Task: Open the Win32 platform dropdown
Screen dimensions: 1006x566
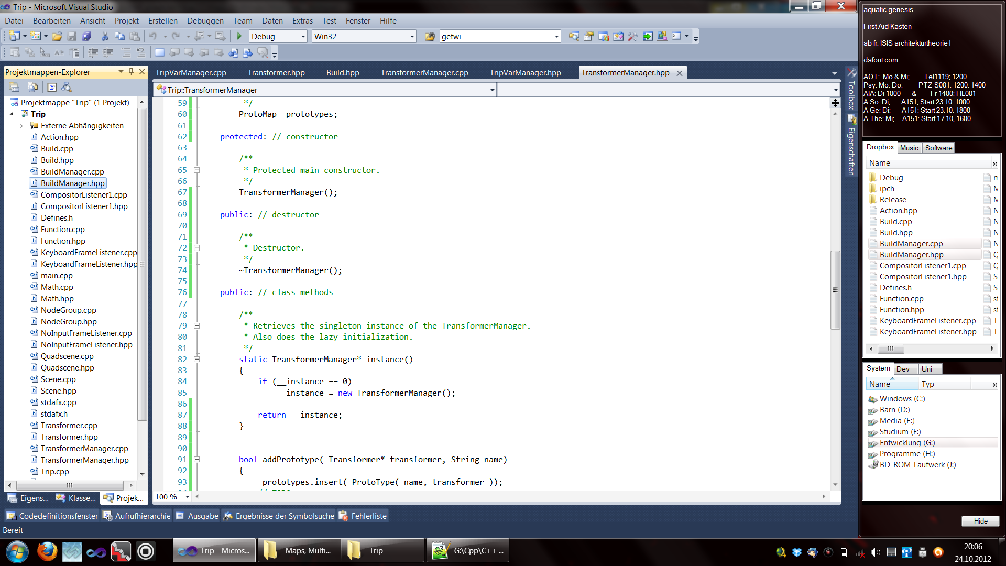Action: [412, 36]
